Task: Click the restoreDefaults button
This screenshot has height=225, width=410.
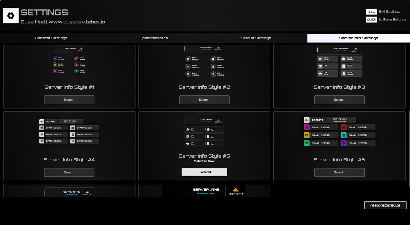Action: tap(385, 205)
